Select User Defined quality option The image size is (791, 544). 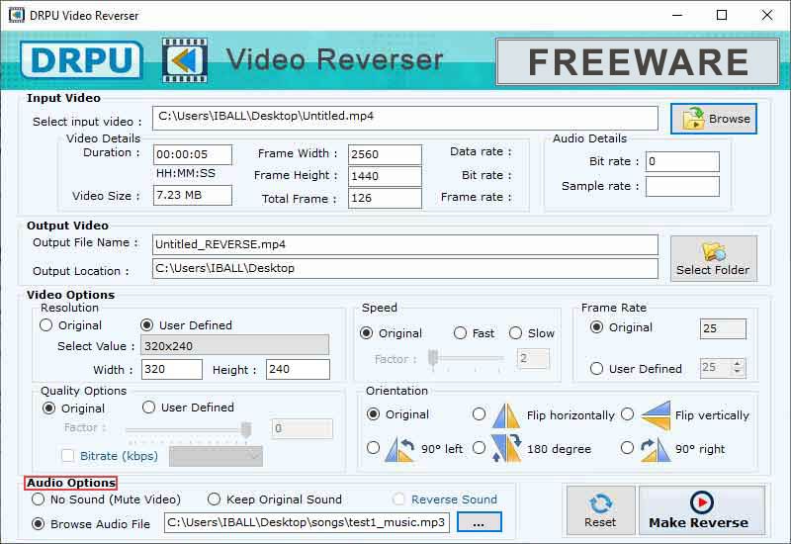tap(149, 408)
